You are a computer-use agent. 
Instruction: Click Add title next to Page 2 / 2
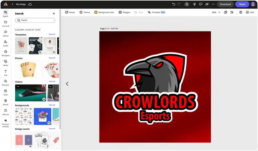114,28
